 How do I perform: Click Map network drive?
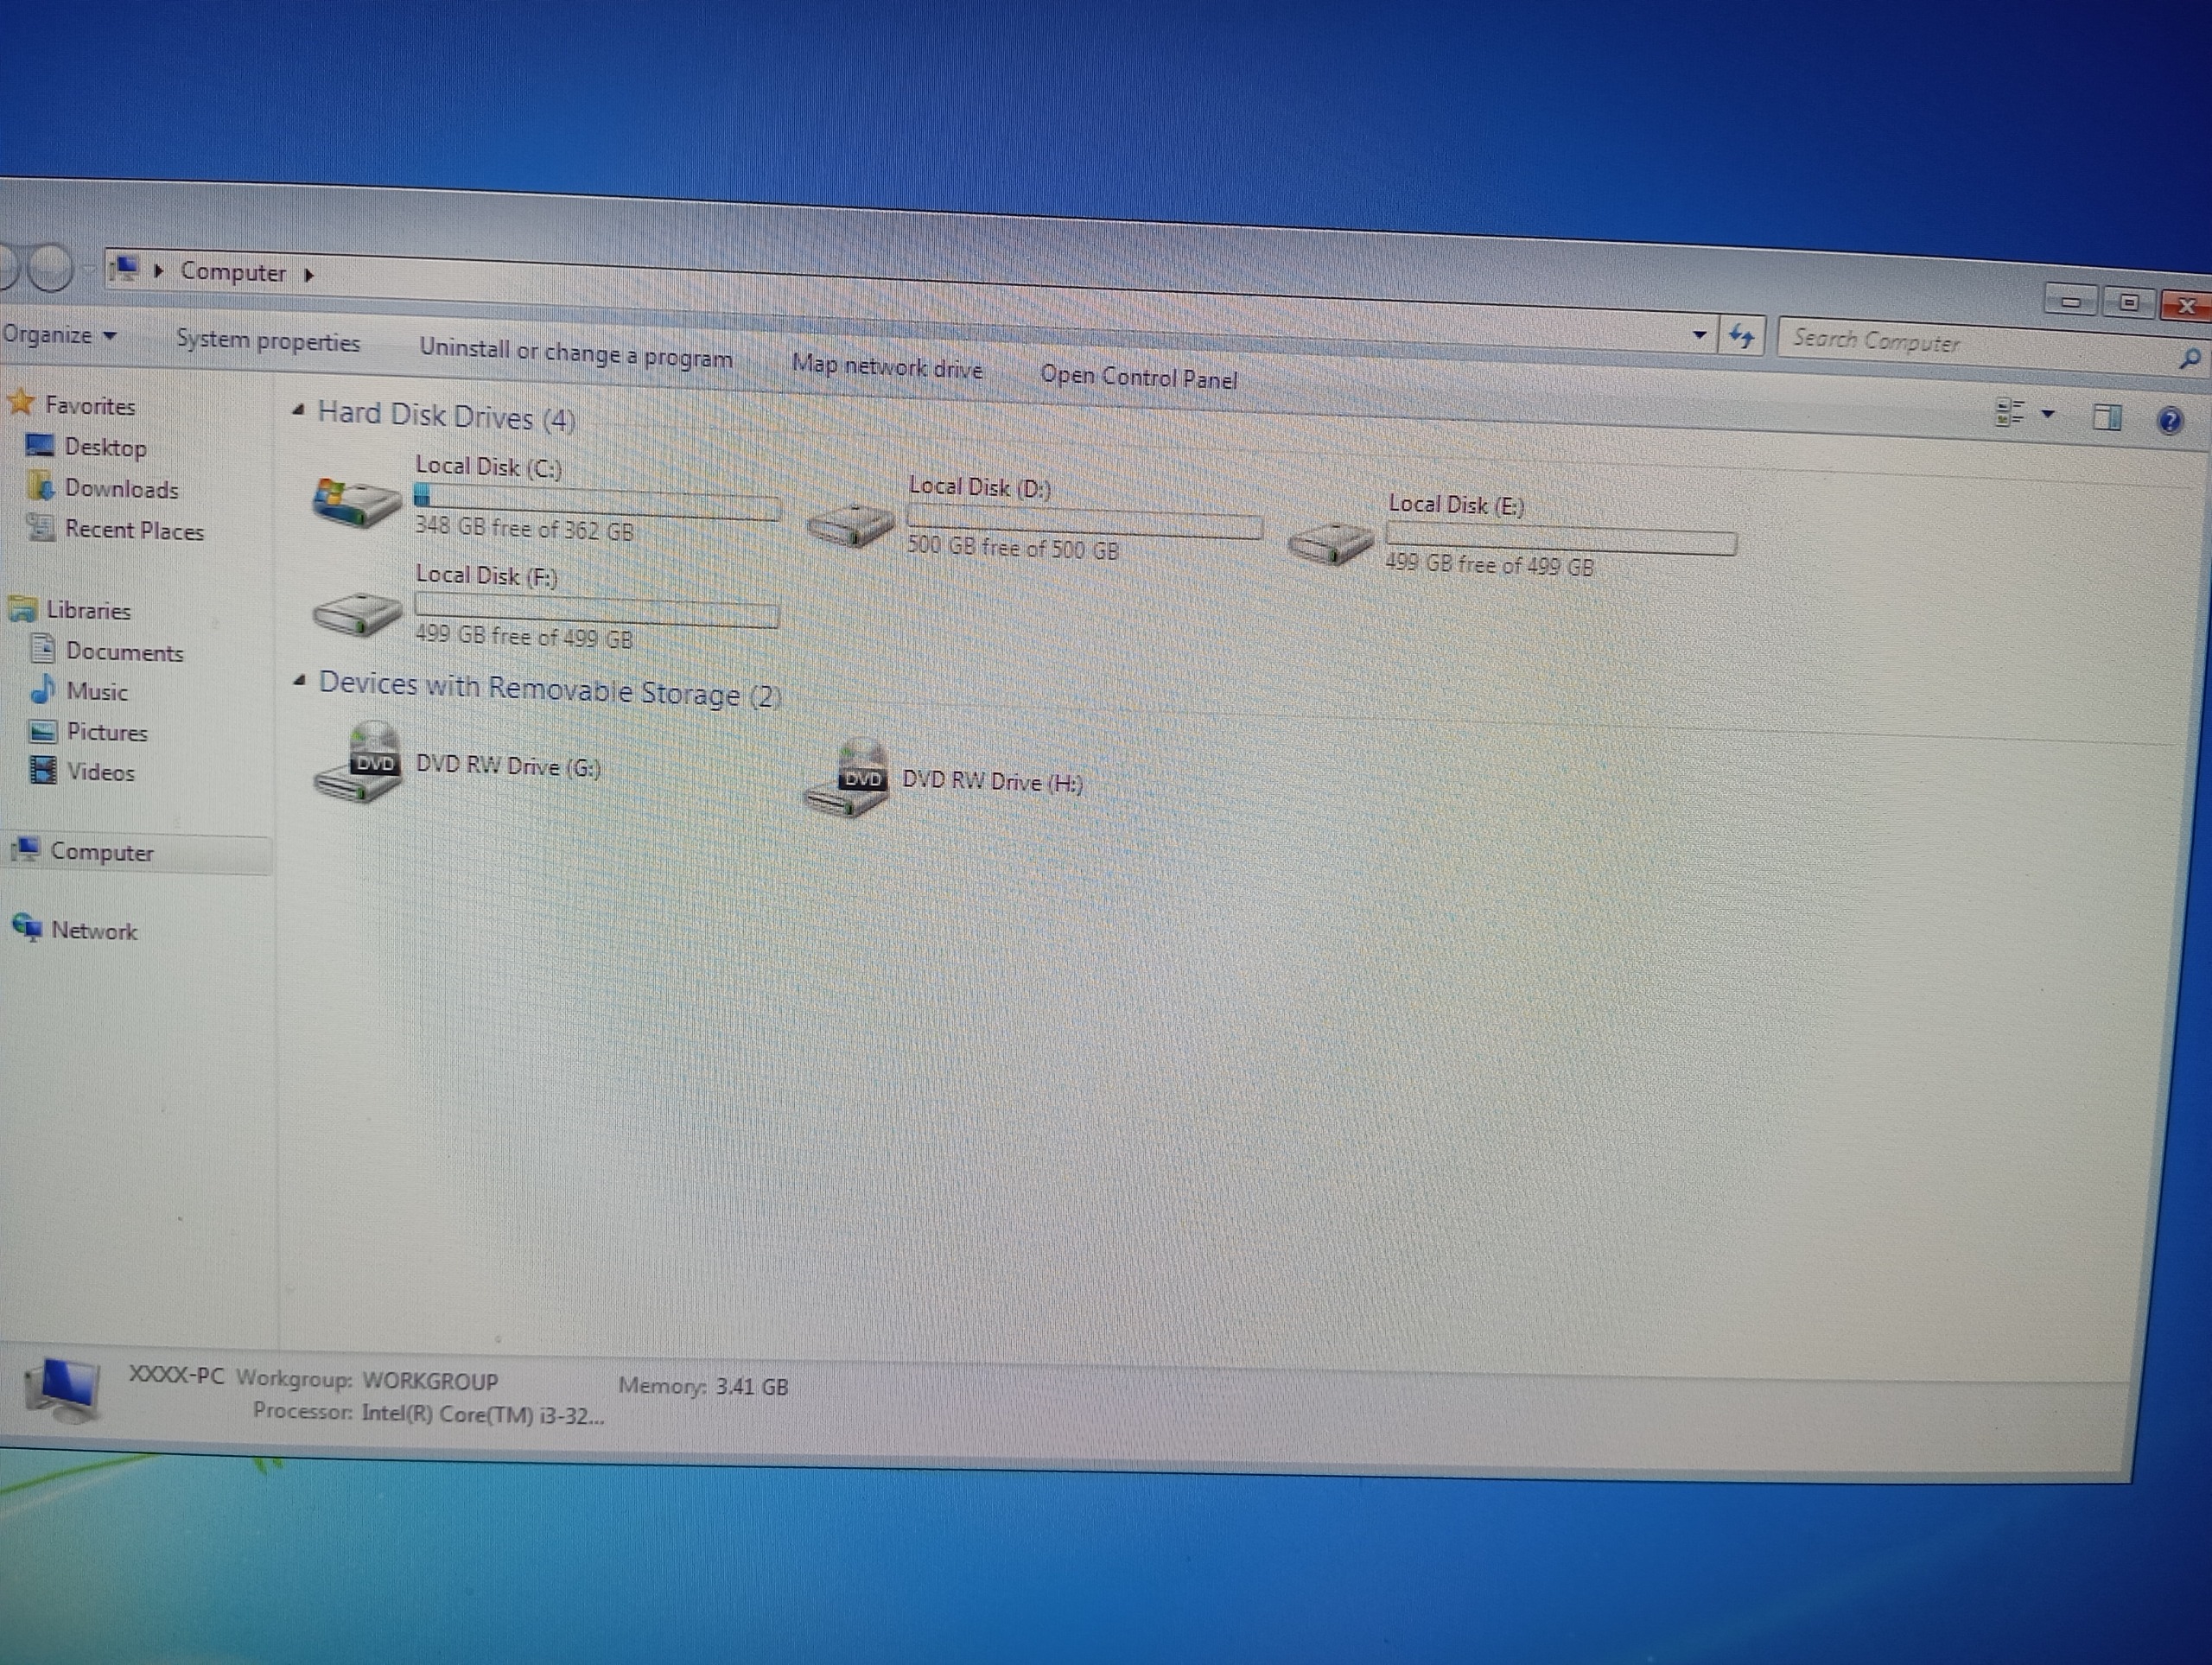pos(887,366)
